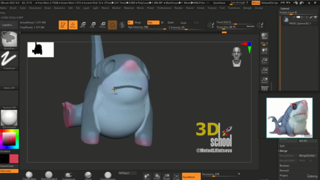The width and height of the screenshot is (320, 180).
Task: Open the SkinShade4 material picker
Action: pos(9,119)
